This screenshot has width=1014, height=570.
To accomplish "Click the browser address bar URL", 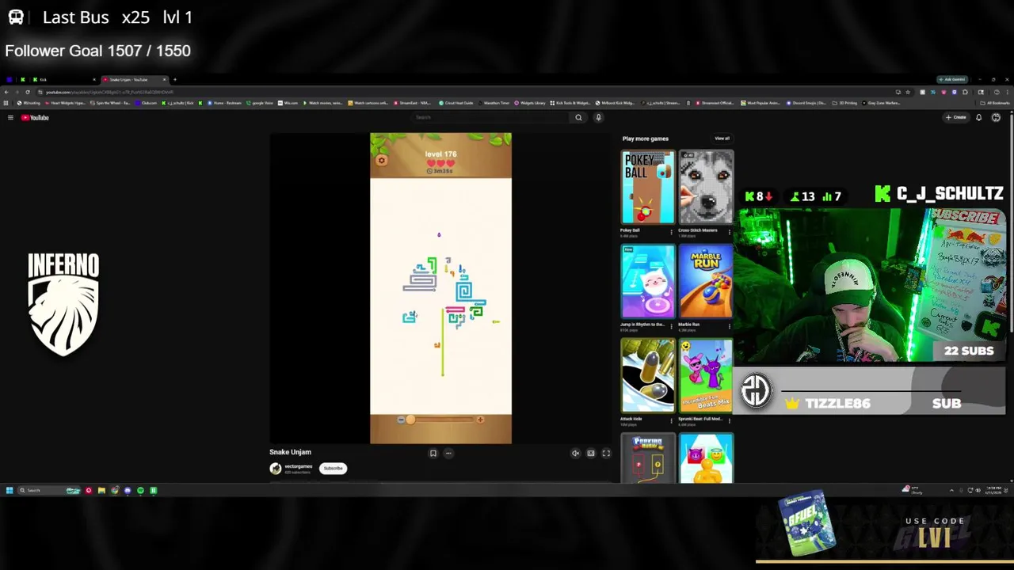I will 109,92.
